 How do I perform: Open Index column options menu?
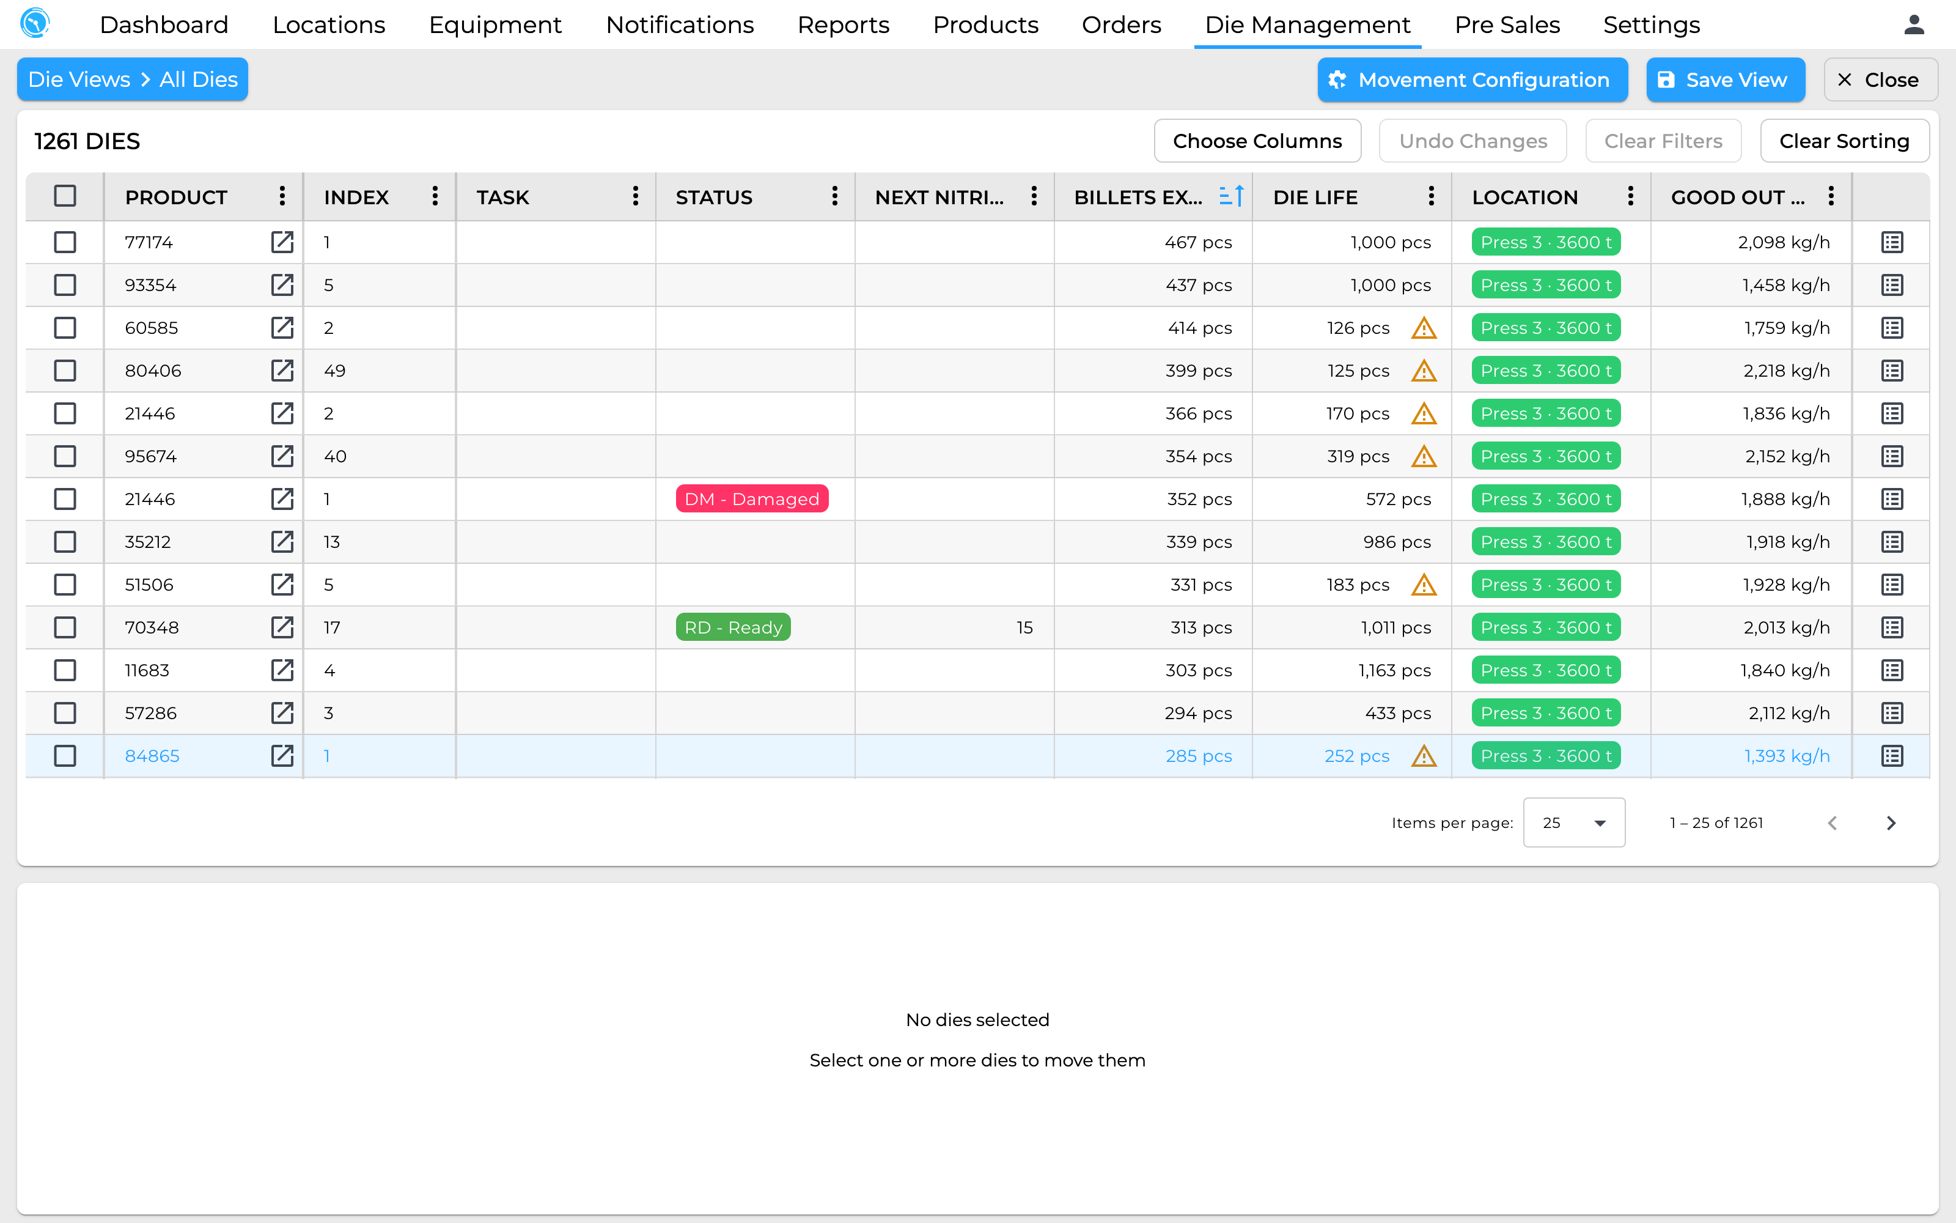pos(435,196)
